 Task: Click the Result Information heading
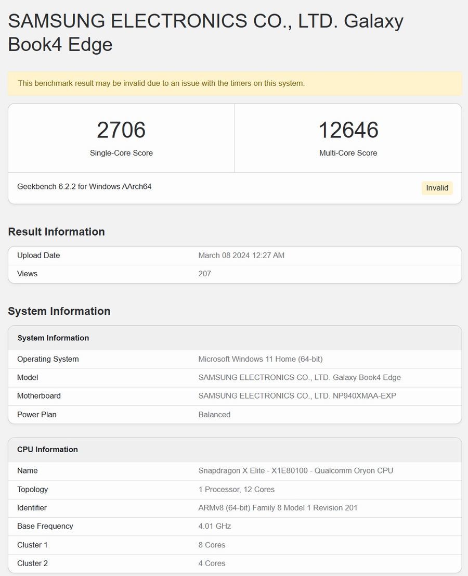pos(56,232)
